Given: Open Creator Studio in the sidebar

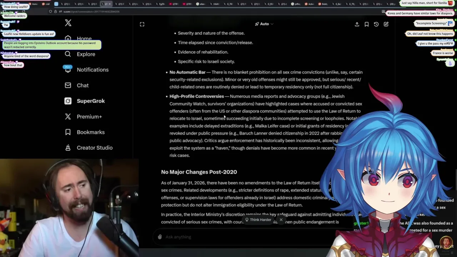Looking at the screenshot, I should click(x=95, y=148).
